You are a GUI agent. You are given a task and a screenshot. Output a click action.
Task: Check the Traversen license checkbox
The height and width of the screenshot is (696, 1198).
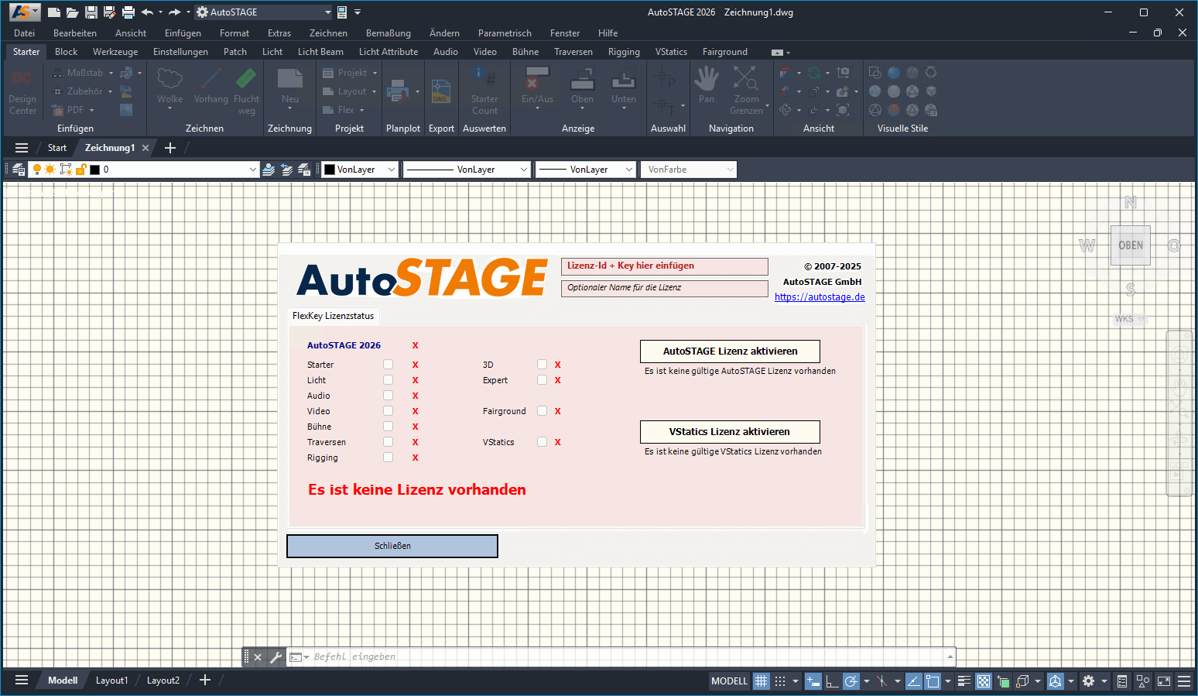[x=388, y=442]
